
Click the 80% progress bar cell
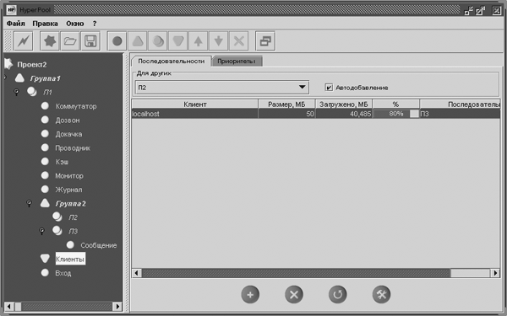point(395,114)
